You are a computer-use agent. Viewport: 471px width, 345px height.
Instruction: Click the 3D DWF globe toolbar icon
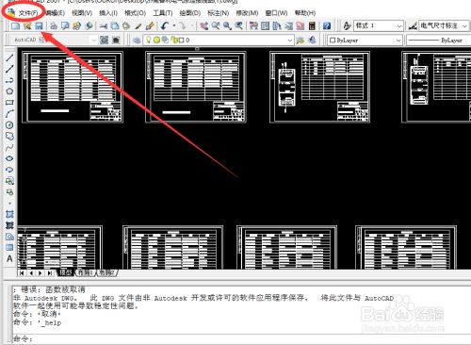(x=89, y=25)
